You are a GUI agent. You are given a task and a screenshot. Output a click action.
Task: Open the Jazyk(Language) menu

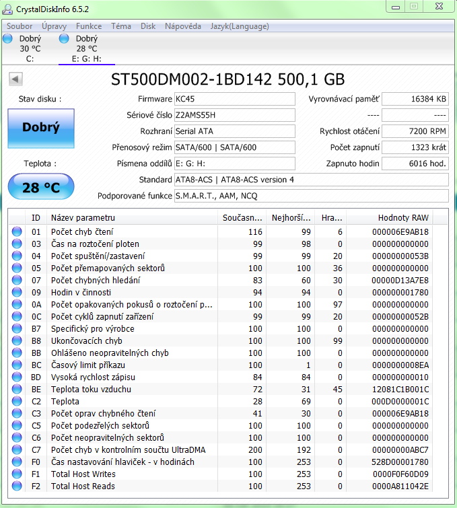tap(240, 26)
